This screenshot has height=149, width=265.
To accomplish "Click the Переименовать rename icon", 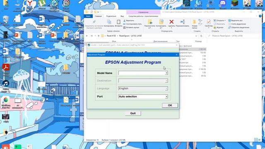I will click(182, 22).
